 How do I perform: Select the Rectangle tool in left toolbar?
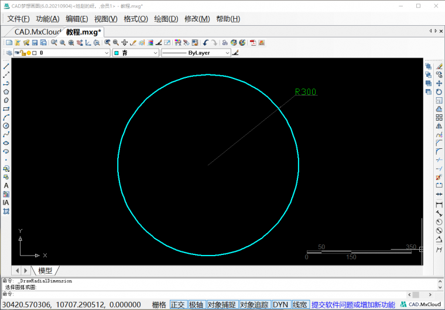[x=6, y=109]
